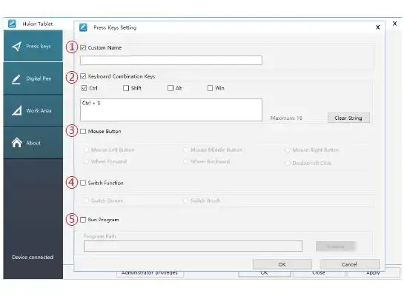This screenshot has height=296, width=404.
Task: Uncheck the Ctrl modifier checkbox
Action: pos(84,88)
